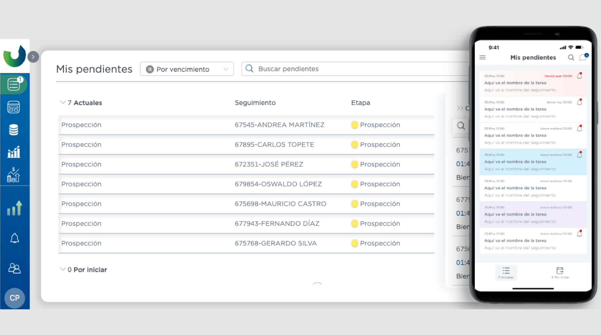Tap the 7 Actuales tab on phone
The width and height of the screenshot is (601, 335).
pyautogui.click(x=506, y=272)
